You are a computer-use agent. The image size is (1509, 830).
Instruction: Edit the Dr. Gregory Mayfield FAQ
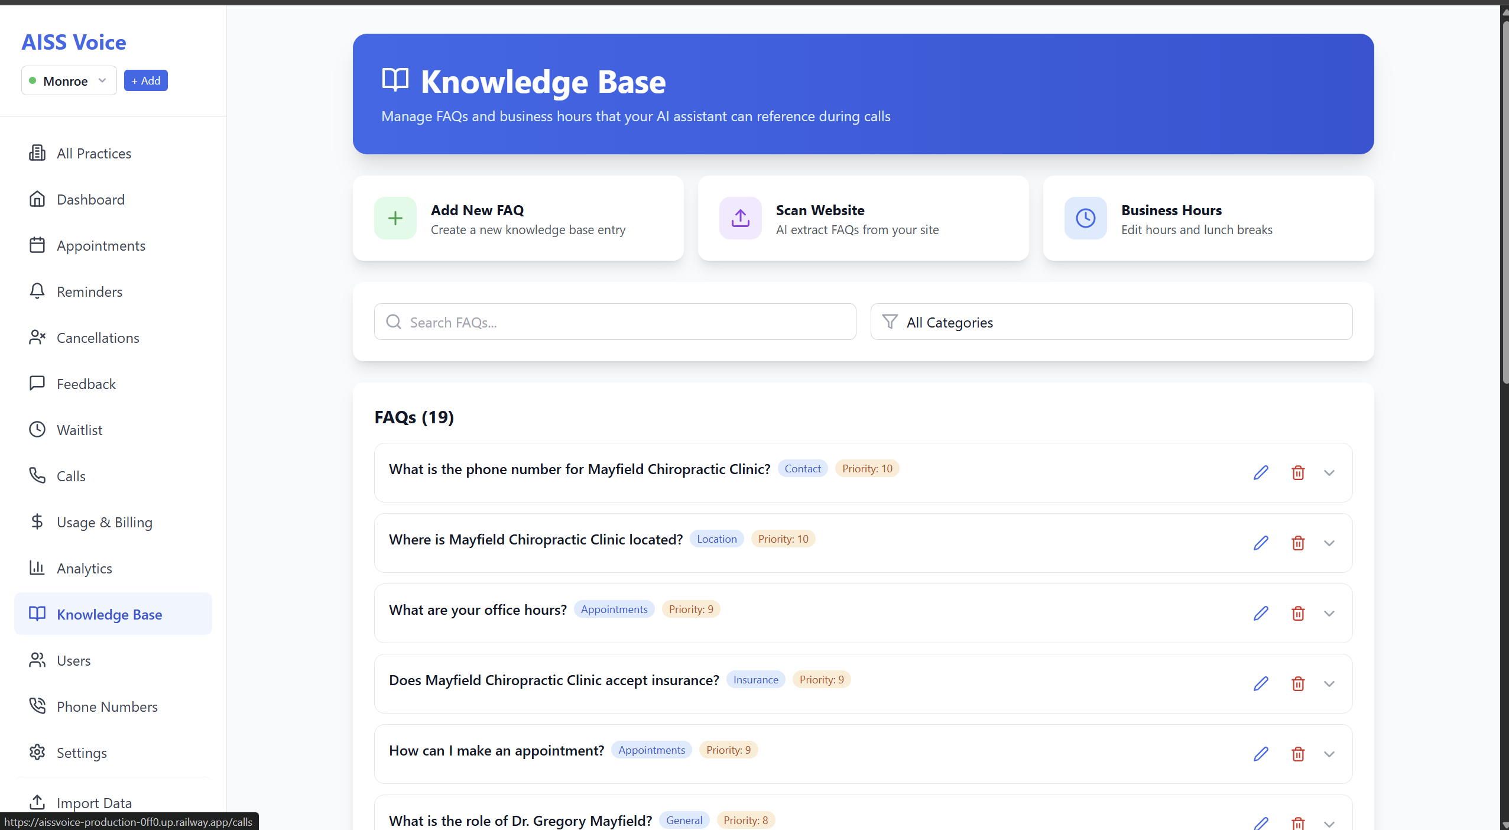click(x=1261, y=823)
